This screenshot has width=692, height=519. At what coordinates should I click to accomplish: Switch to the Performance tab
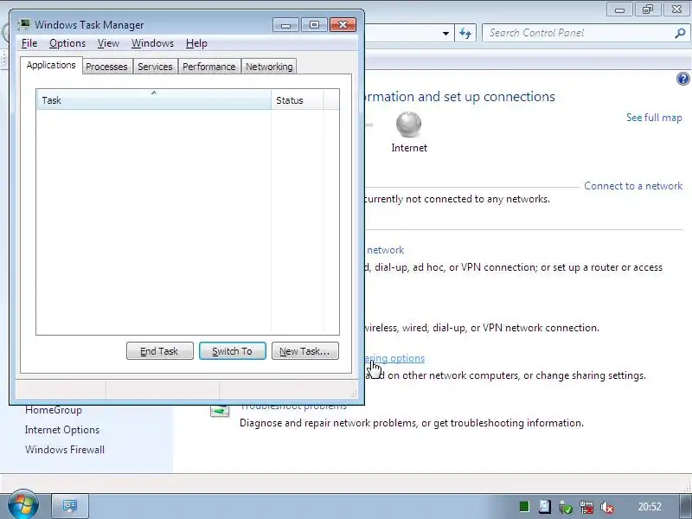209,67
